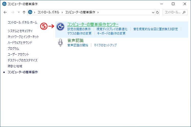
Task: Open 音声認識 heading link
Action: [x=75, y=40]
